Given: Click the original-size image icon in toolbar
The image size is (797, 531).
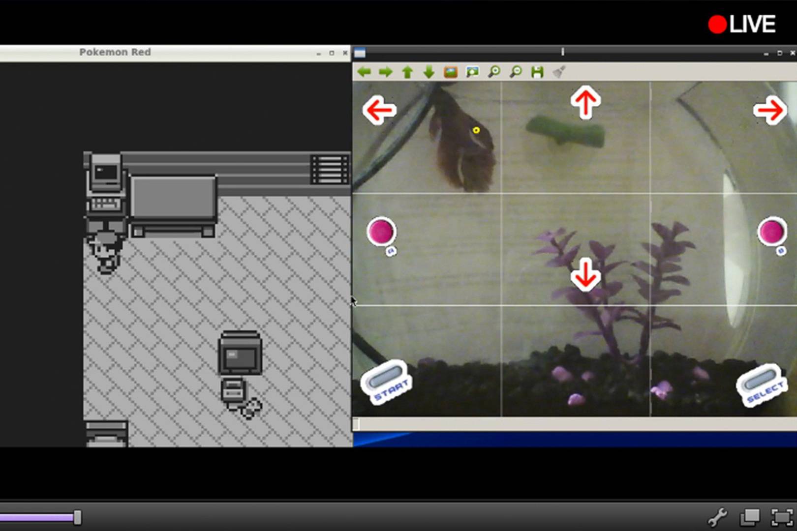Looking at the screenshot, I should 451,72.
